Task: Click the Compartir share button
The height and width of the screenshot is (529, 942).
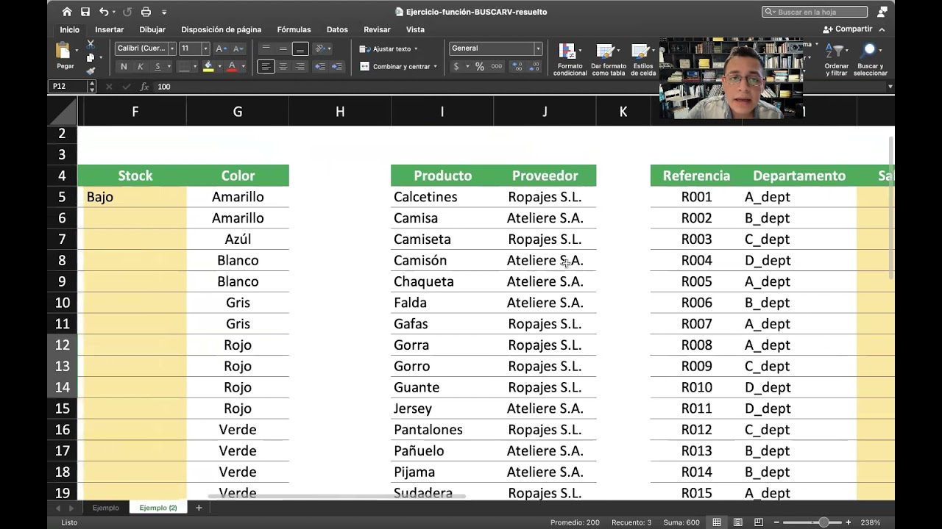Action: point(848,29)
